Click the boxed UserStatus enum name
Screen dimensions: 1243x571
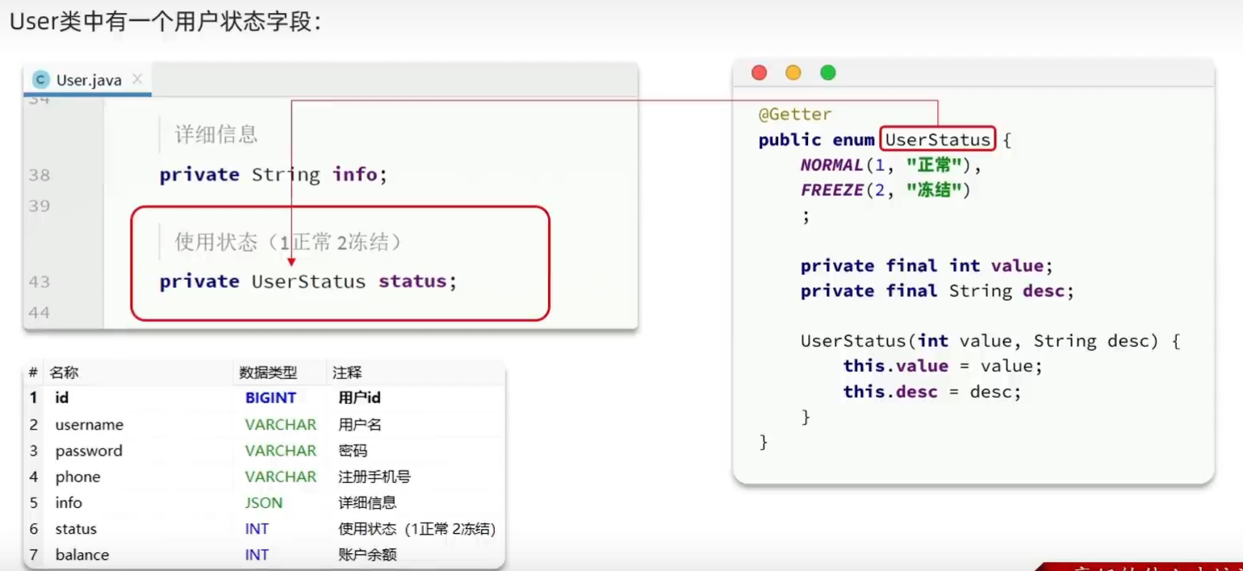937,140
